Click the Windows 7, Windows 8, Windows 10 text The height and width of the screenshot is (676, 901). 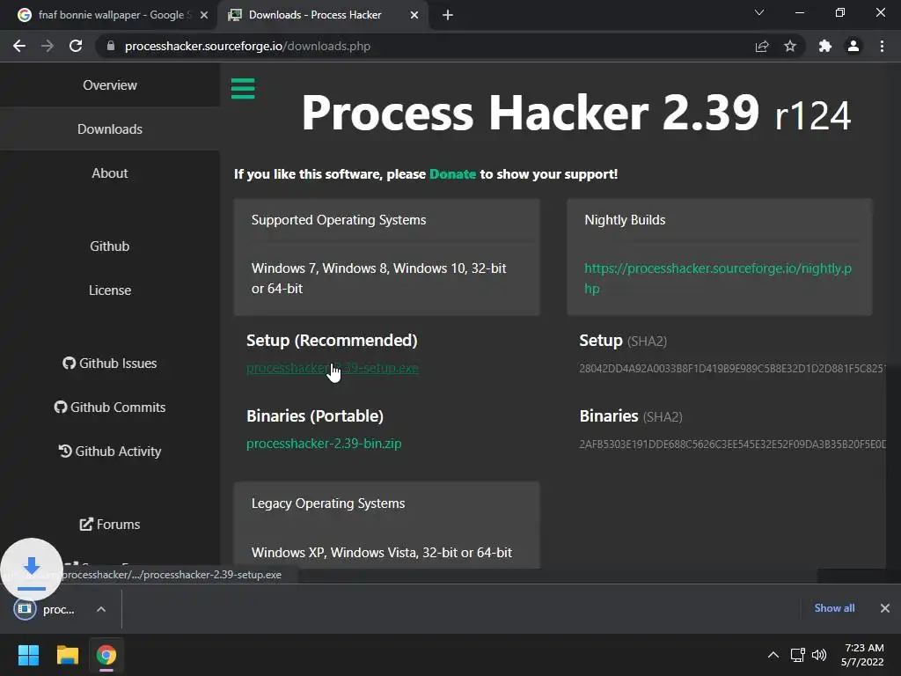(x=378, y=278)
